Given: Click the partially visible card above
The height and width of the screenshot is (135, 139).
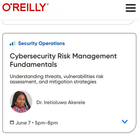Looking at the screenshot, I should pyautogui.click(x=69, y=22).
